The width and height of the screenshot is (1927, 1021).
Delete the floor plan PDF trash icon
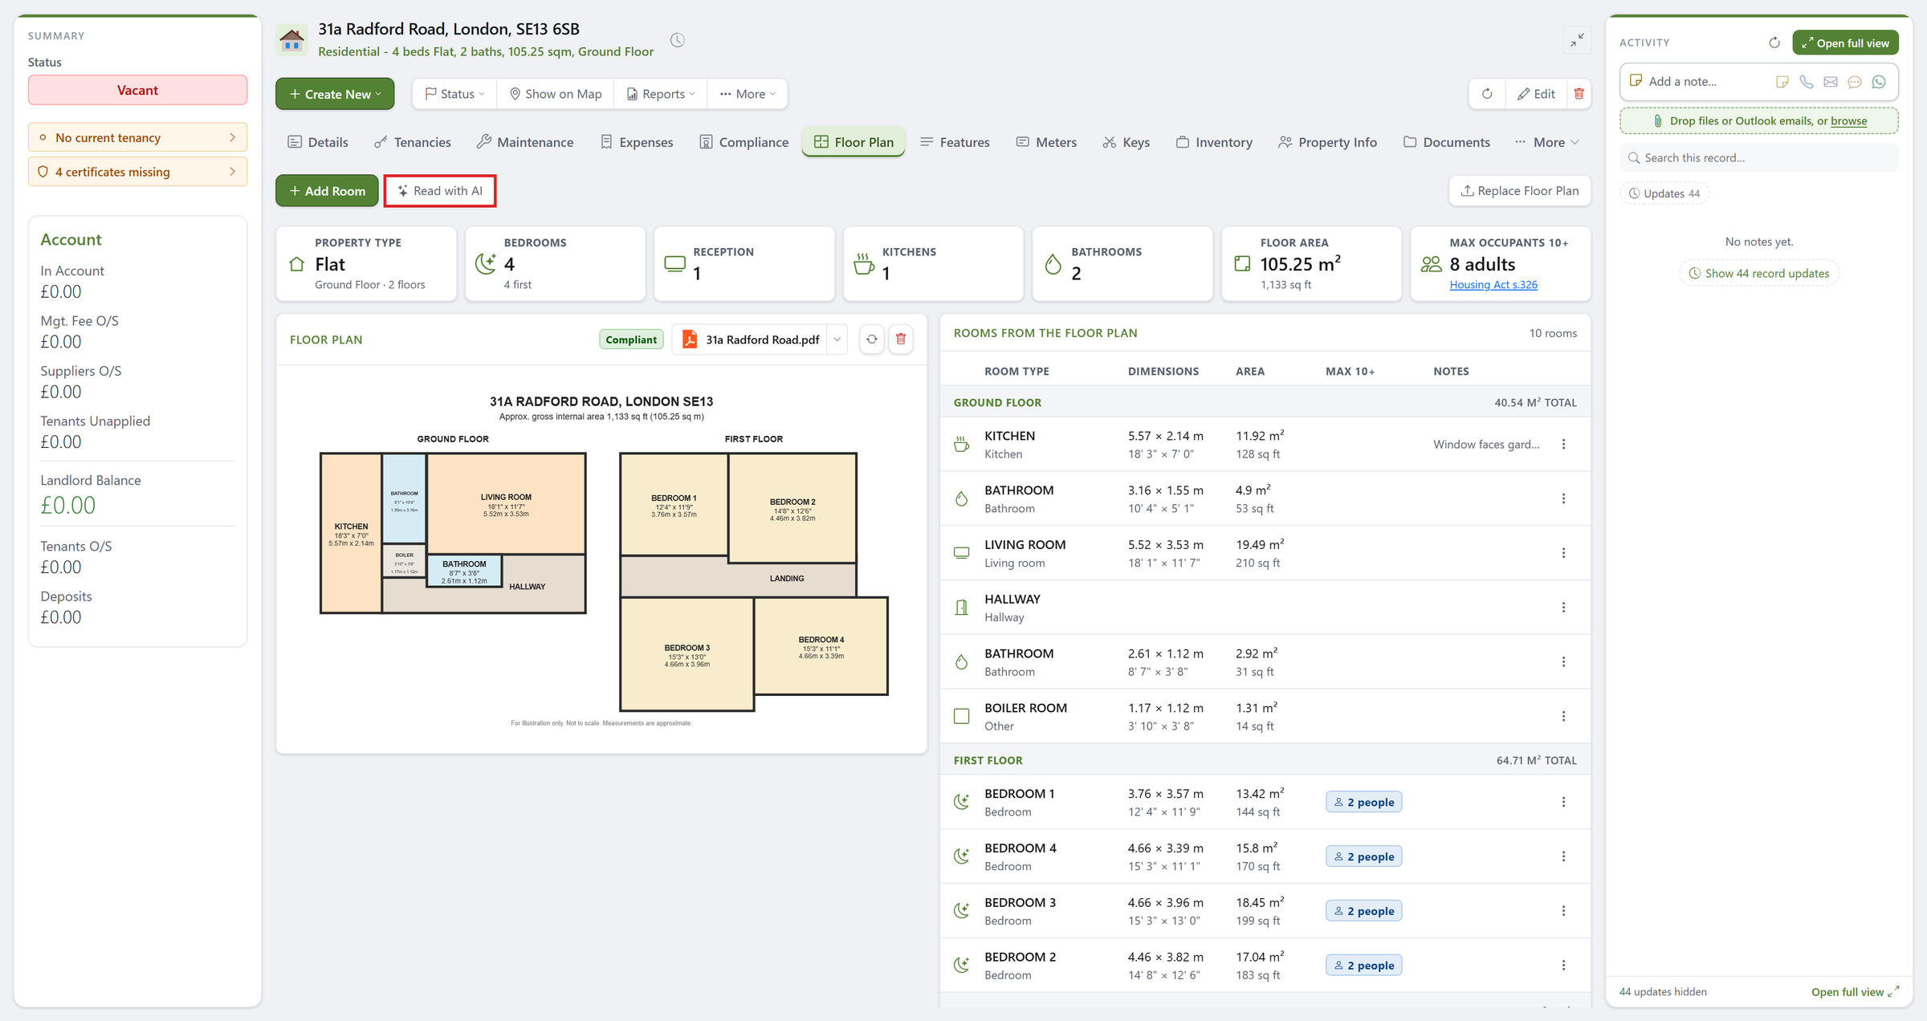point(901,340)
